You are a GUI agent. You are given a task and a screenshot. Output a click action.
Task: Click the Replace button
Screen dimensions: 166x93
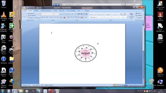(x=139, y=16)
